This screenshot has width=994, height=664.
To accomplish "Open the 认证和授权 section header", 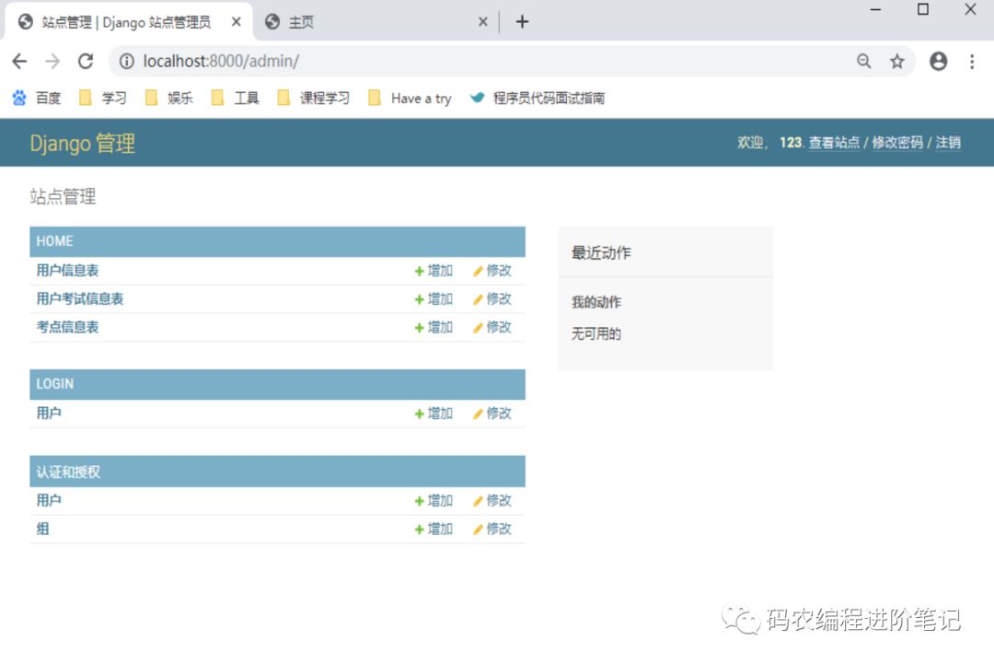I will [x=68, y=472].
